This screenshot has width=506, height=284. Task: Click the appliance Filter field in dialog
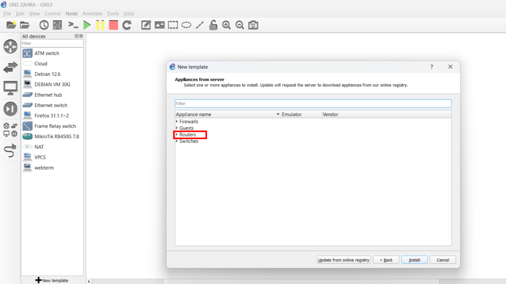pyautogui.click(x=313, y=104)
